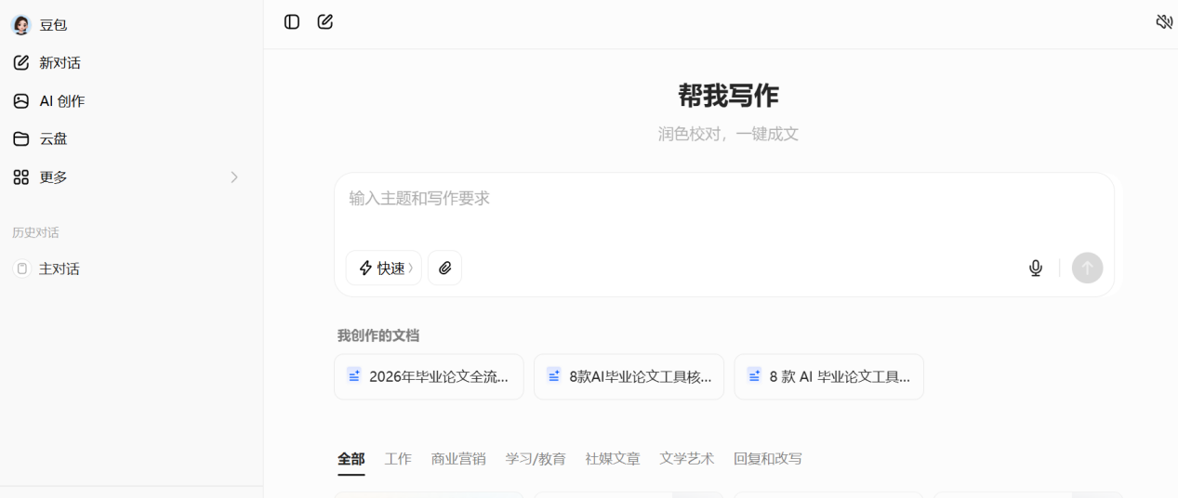Screen dimensions: 1178x498
Task: Click the 输入主题和写作要求 input field
Action: click(x=724, y=198)
